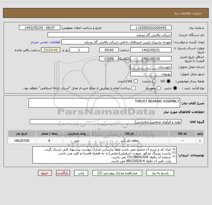The height and width of the screenshot is (205, 212).
Task: Select the کالا/خدمت radio button
Action: (x=136, y=81)
